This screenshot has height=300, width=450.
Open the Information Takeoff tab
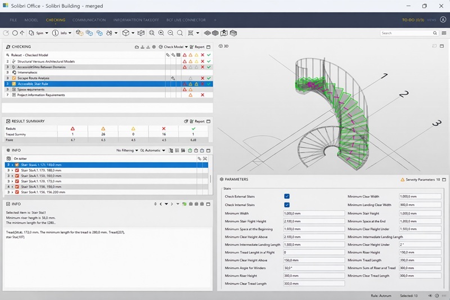(135, 20)
